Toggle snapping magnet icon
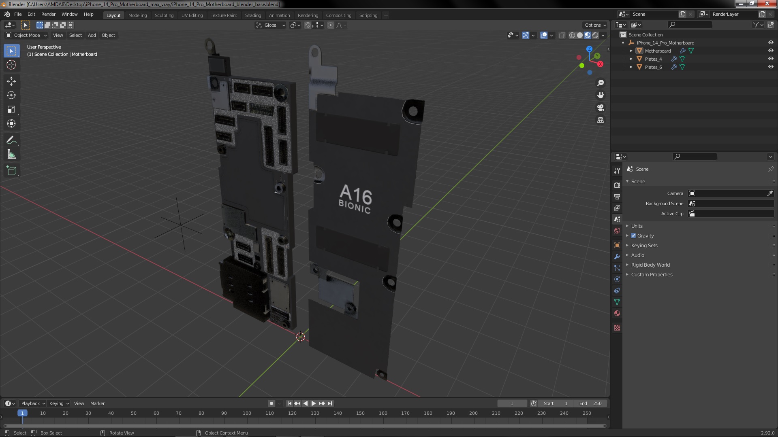778x437 pixels. 308,25
